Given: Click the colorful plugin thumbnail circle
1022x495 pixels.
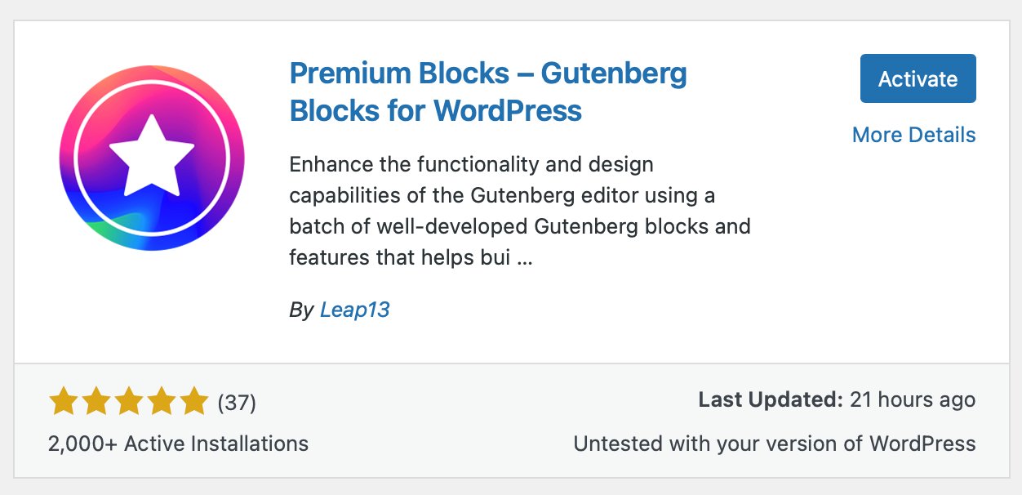Looking at the screenshot, I should [151, 158].
